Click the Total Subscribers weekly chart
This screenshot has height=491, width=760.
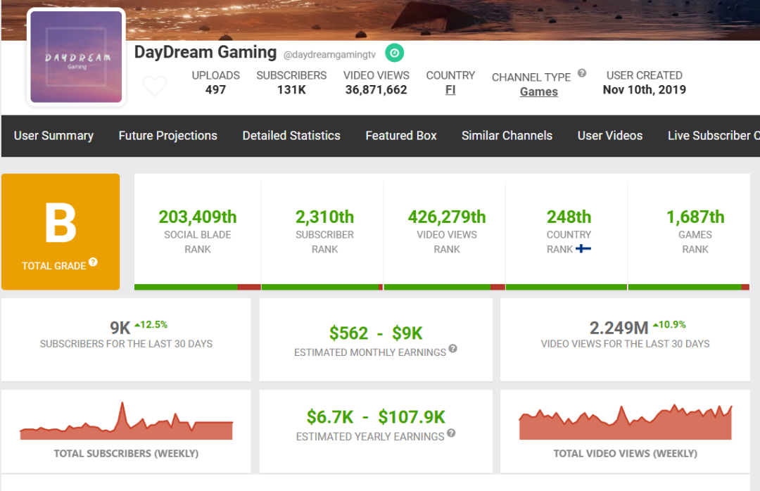tap(126, 421)
